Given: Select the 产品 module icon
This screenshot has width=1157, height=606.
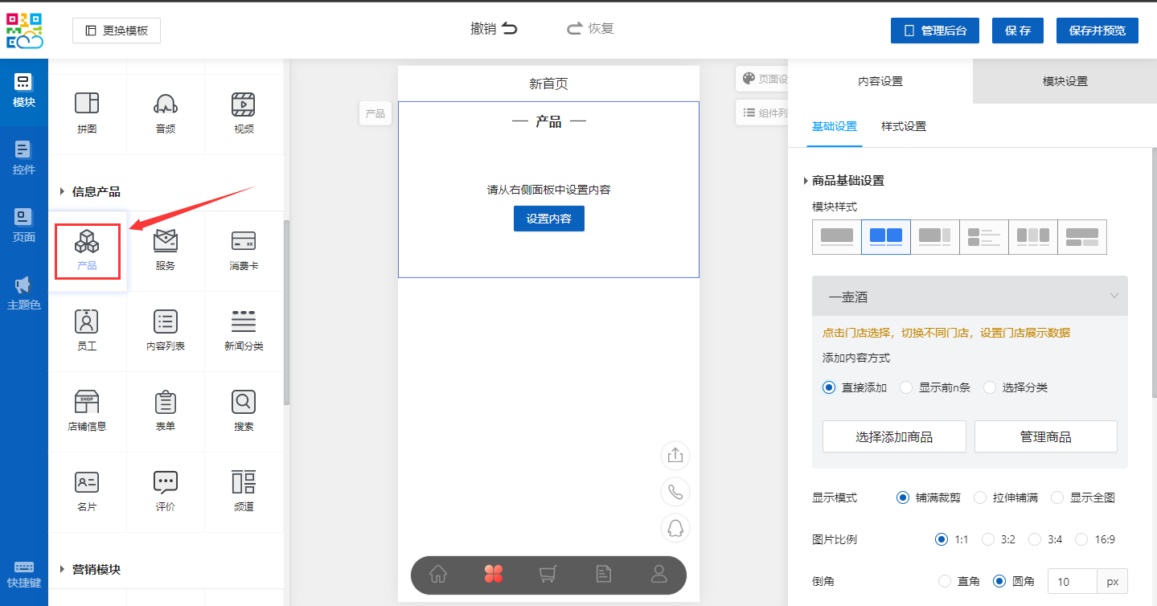Looking at the screenshot, I should [87, 250].
